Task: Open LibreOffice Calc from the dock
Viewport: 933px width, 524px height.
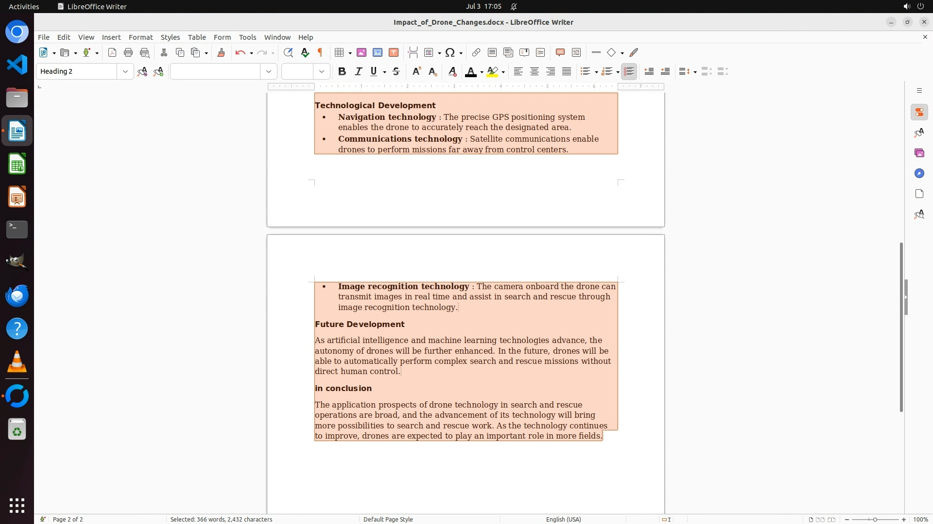Action: click(17, 164)
